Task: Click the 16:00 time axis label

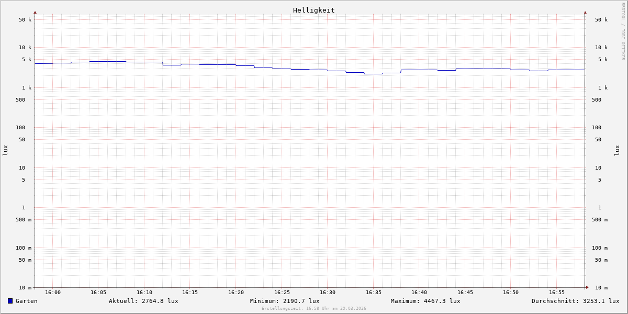Action: 53,293
